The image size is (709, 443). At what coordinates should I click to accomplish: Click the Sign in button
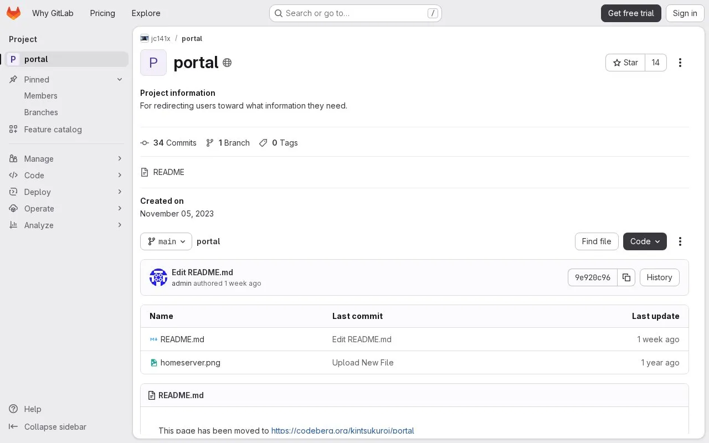(685, 13)
